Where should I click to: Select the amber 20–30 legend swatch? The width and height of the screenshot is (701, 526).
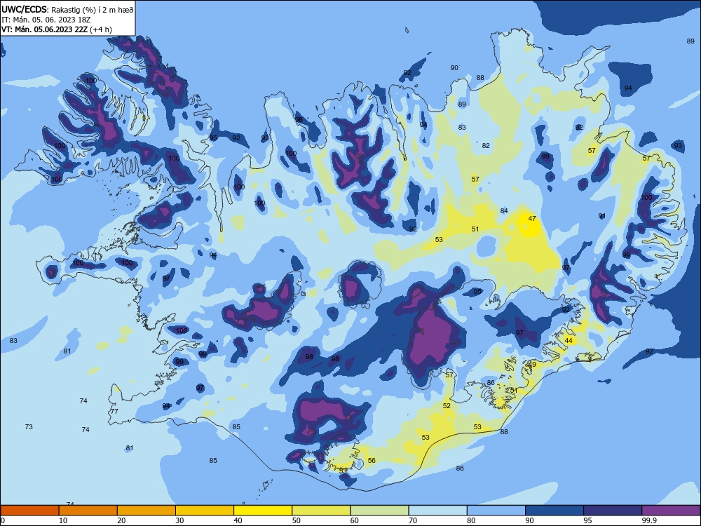coord(147,511)
